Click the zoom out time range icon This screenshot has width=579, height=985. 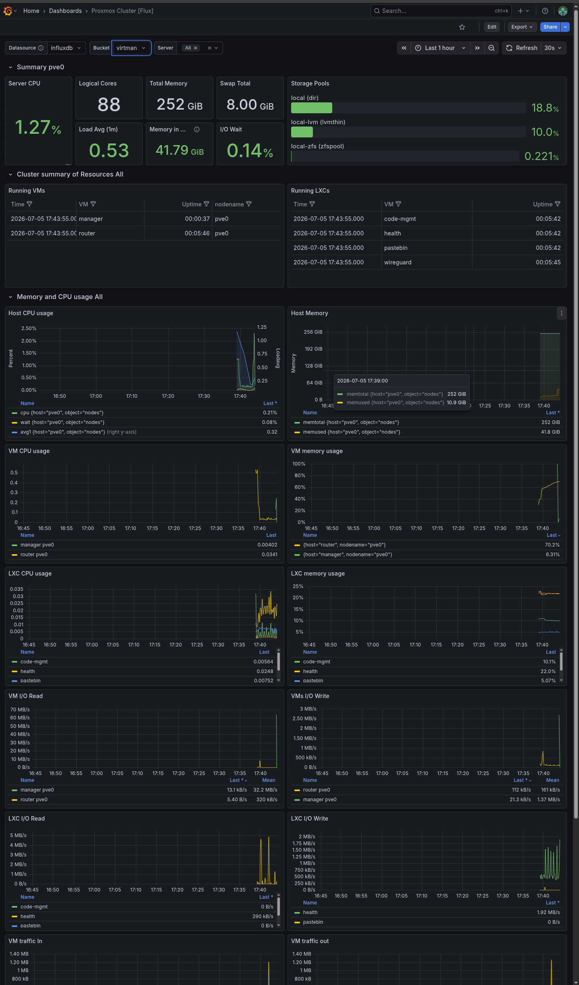click(492, 48)
